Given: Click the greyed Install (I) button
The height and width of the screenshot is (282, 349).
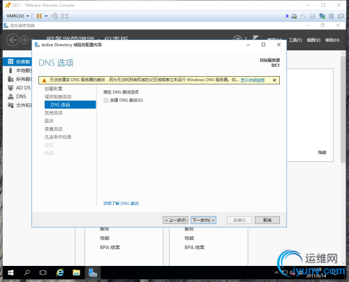Looking at the screenshot, I should coord(239,220).
